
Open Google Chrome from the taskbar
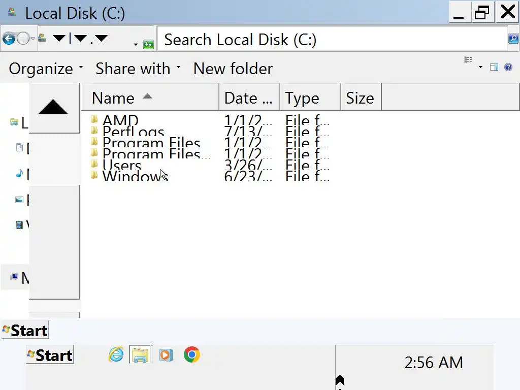point(191,355)
